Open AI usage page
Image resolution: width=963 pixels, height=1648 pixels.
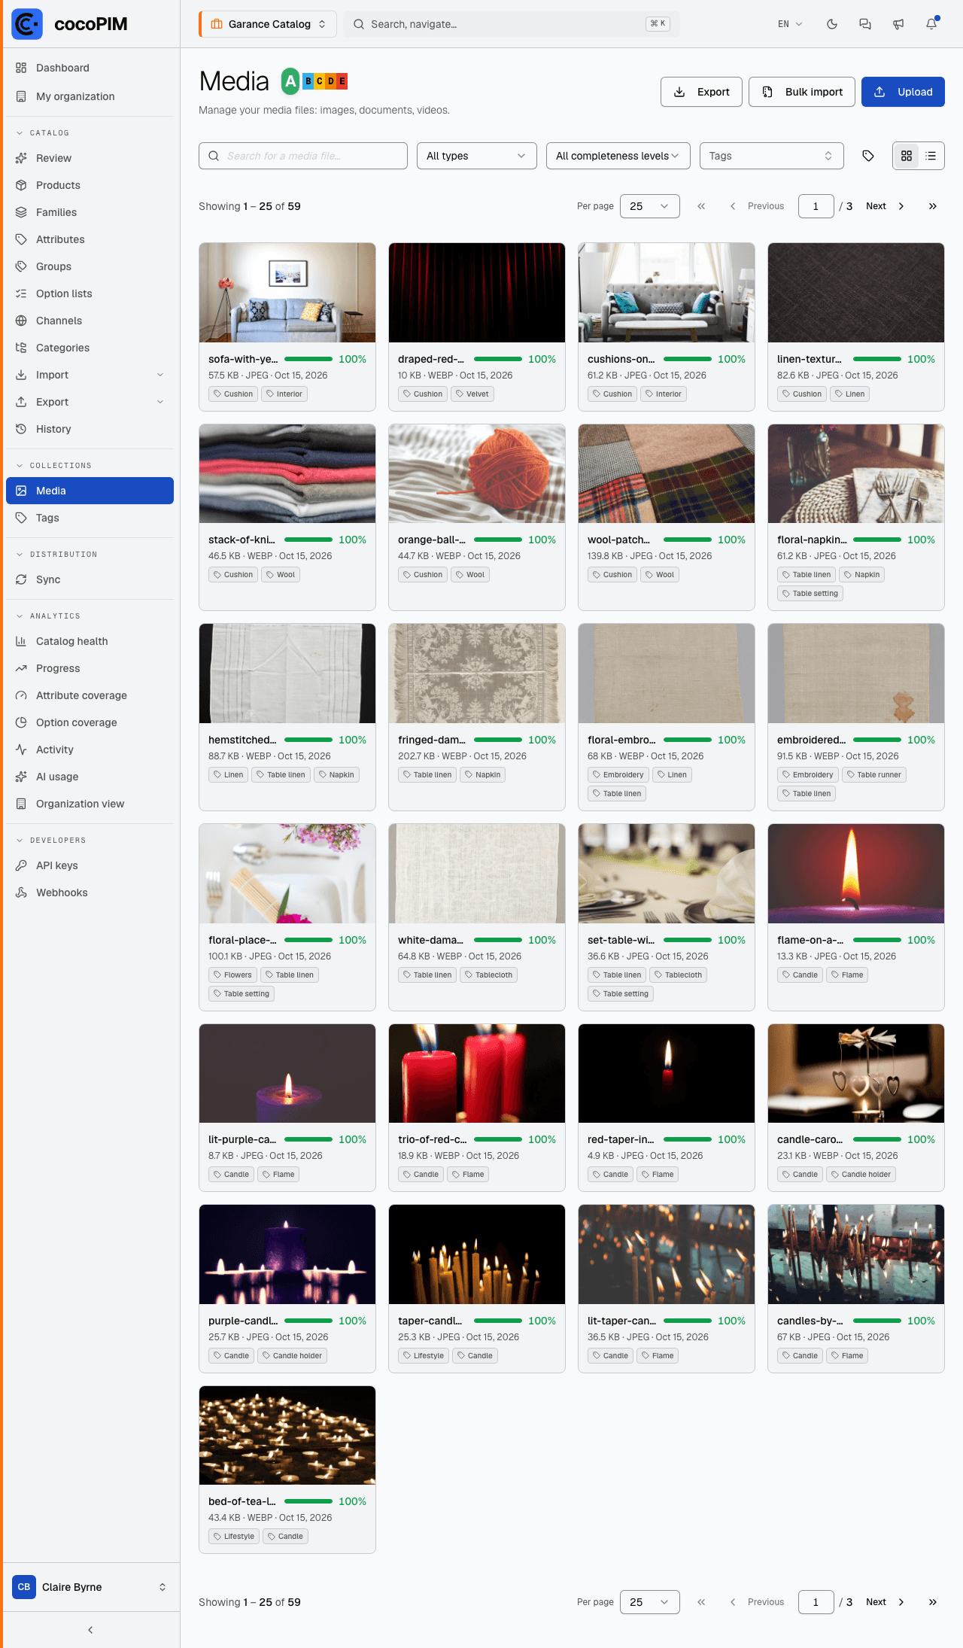[90, 777]
